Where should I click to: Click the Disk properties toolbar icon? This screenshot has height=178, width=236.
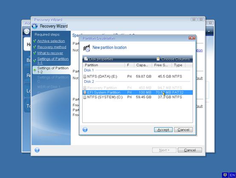point(86,59)
